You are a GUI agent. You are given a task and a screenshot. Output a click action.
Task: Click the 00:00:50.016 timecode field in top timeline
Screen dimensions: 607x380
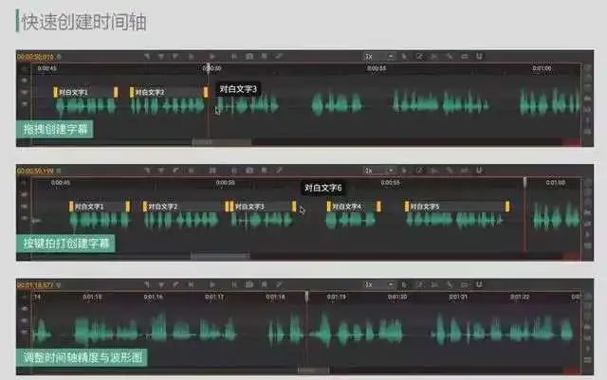[35, 57]
